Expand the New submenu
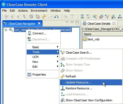123x104 pixels. [43, 62]
